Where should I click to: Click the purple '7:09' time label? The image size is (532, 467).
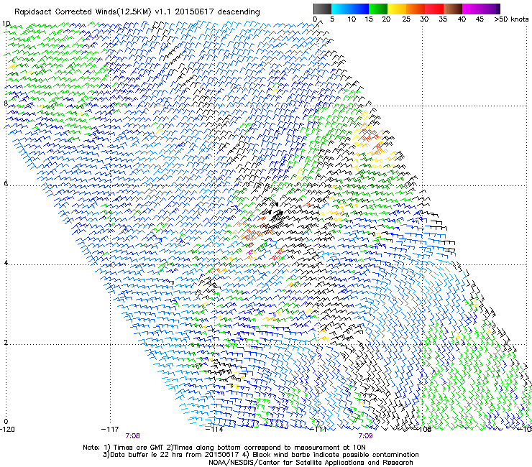tap(365, 436)
